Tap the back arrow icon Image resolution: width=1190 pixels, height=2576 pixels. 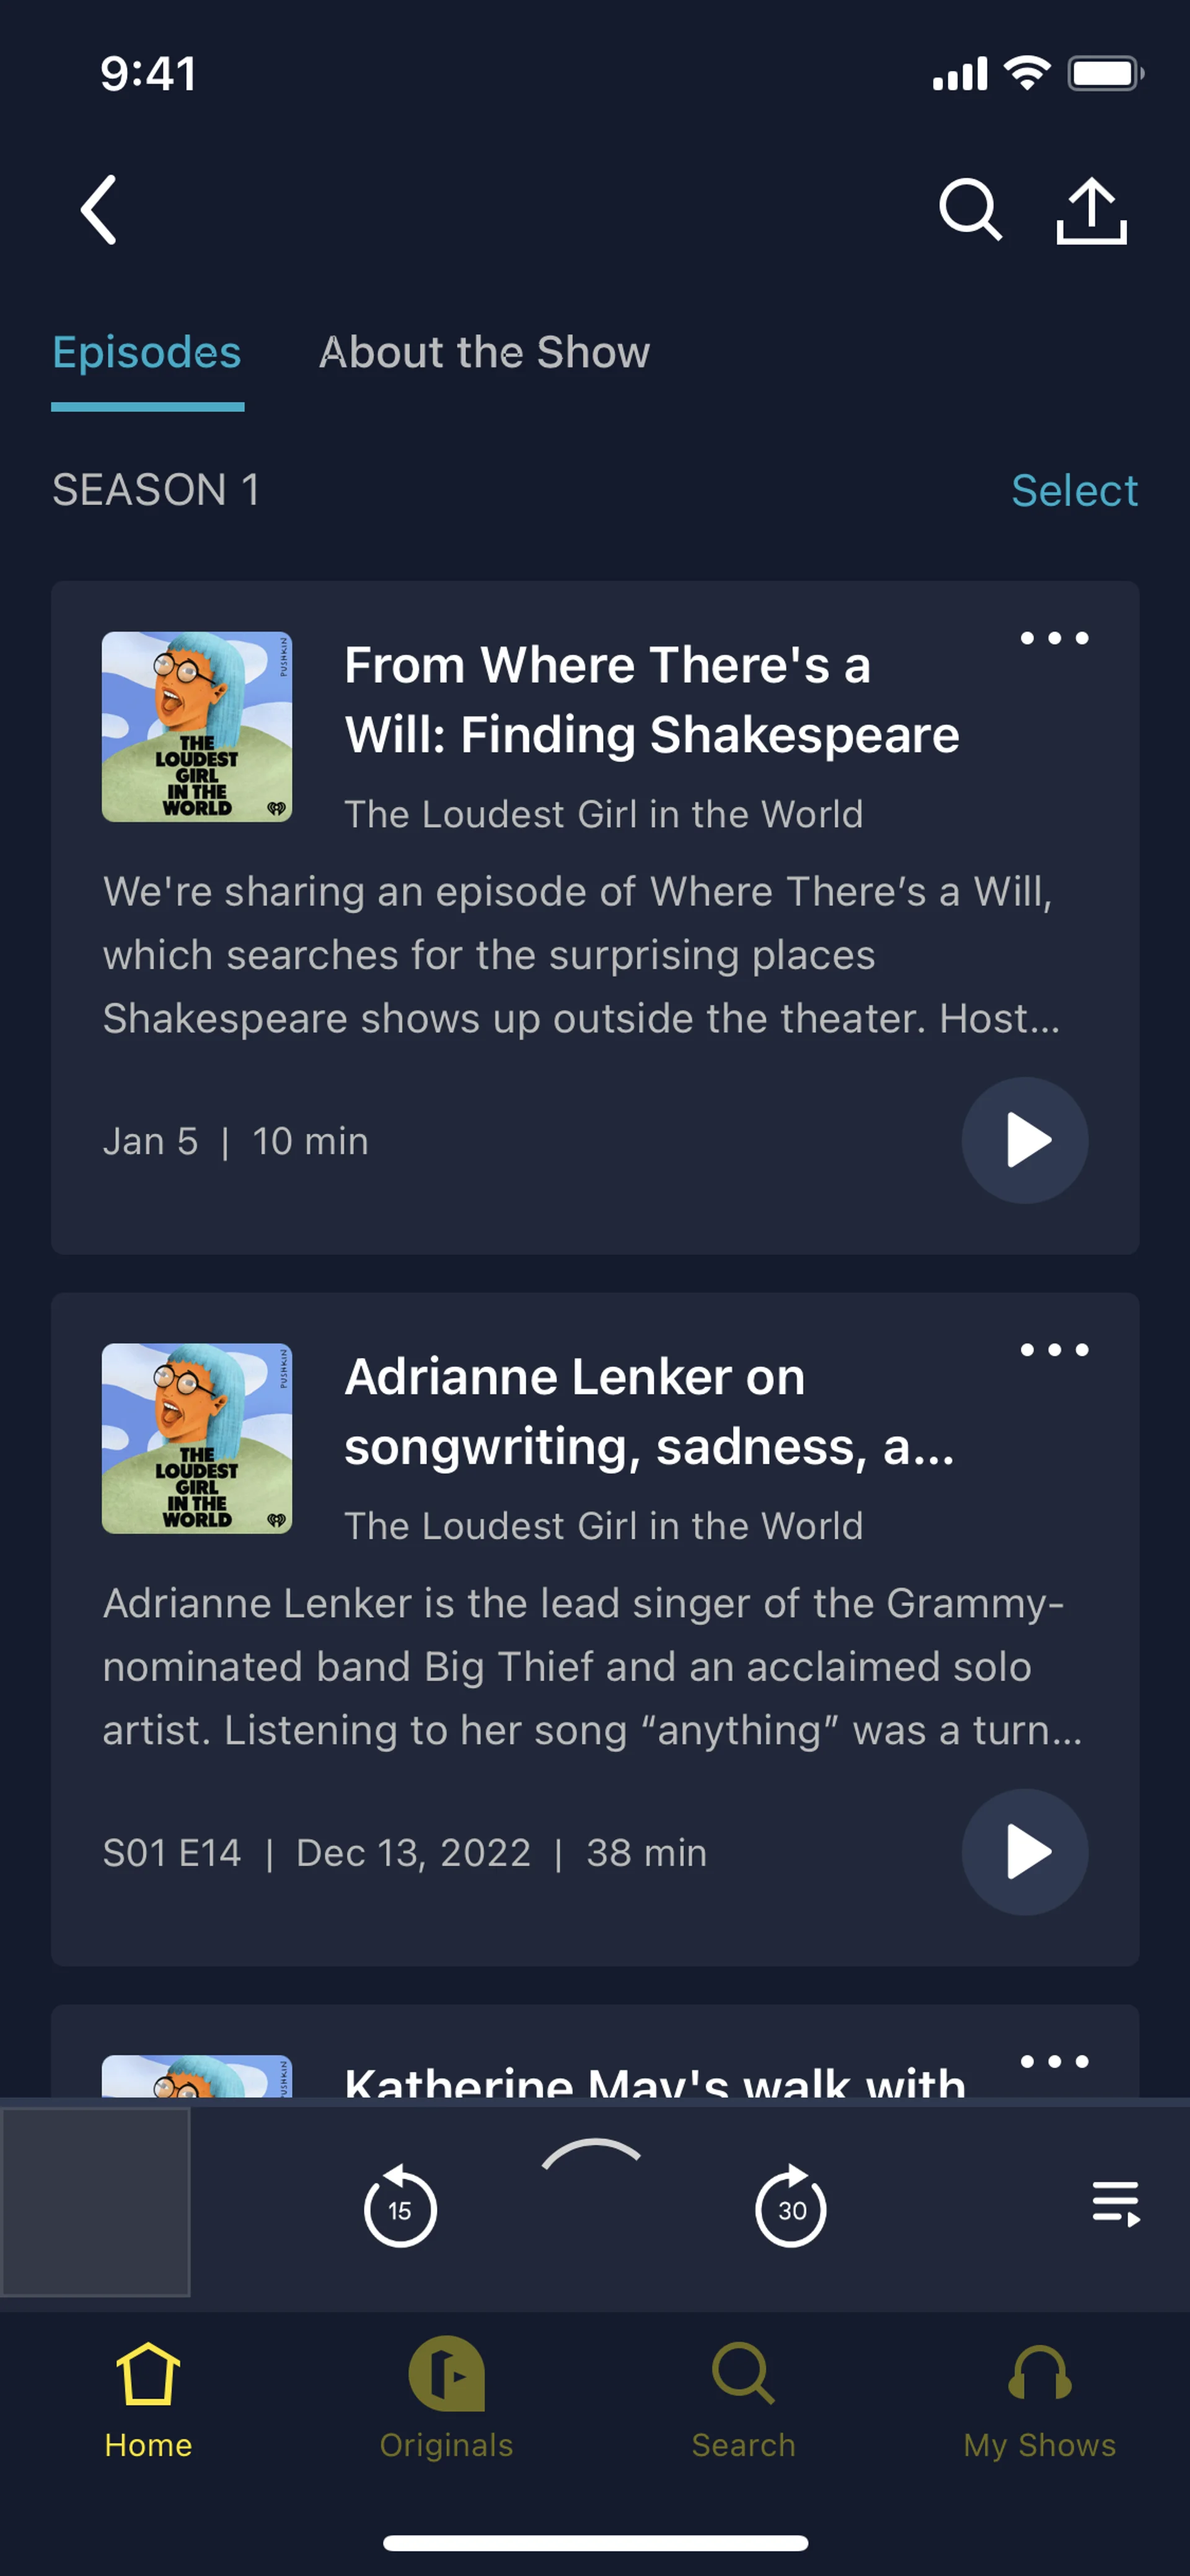pyautogui.click(x=99, y=210)
